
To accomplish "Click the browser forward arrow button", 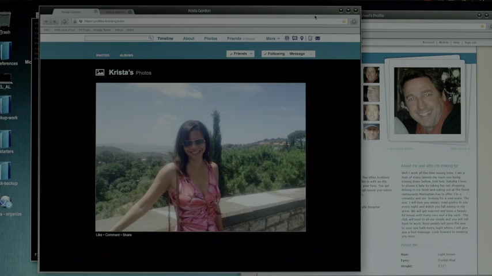I will click(55, 21).
